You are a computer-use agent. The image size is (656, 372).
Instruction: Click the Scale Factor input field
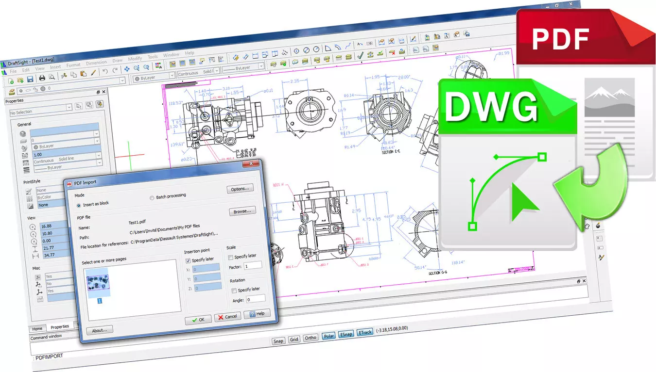253,265
